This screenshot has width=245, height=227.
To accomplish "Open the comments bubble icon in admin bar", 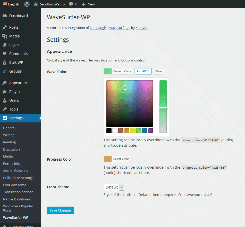I will pos(71,4).
